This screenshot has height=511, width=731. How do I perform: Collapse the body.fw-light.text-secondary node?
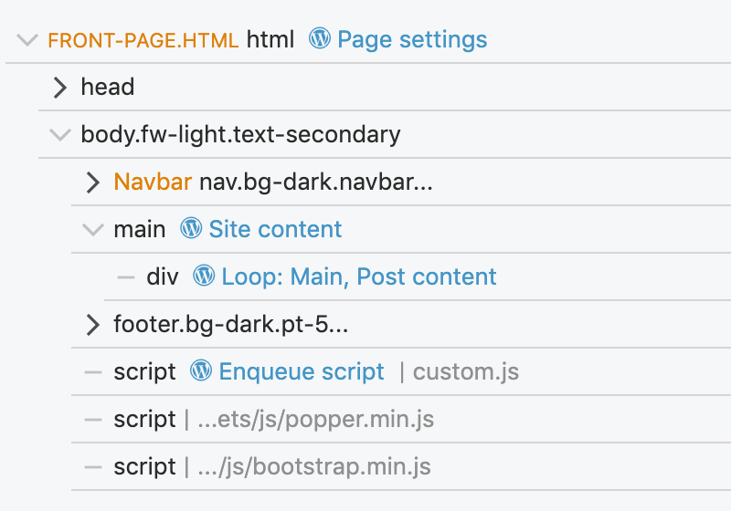[60, 135]
